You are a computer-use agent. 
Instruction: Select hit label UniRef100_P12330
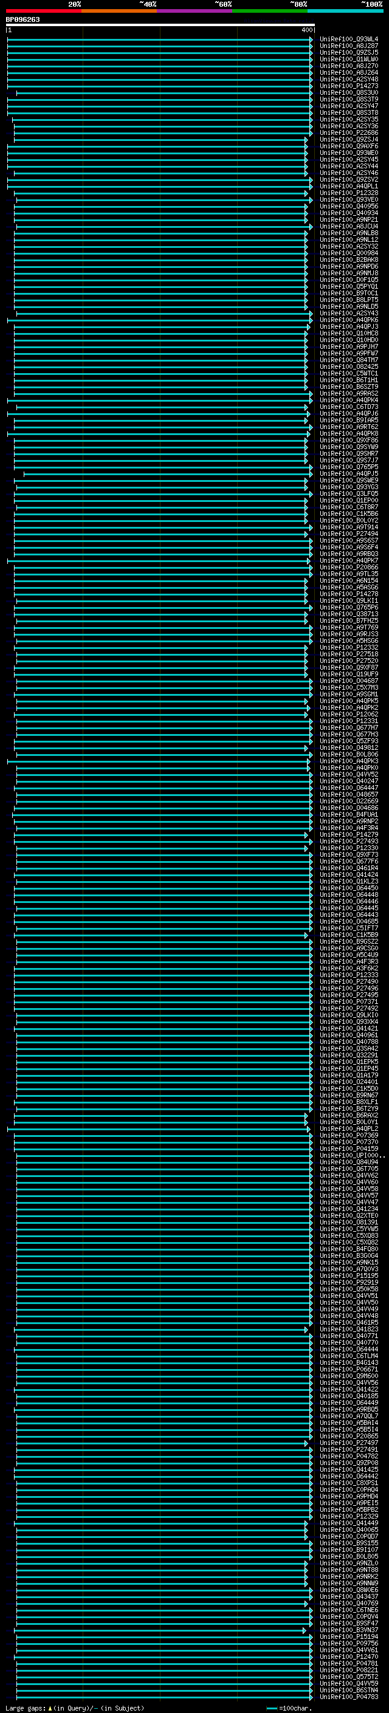click(349, 848)
